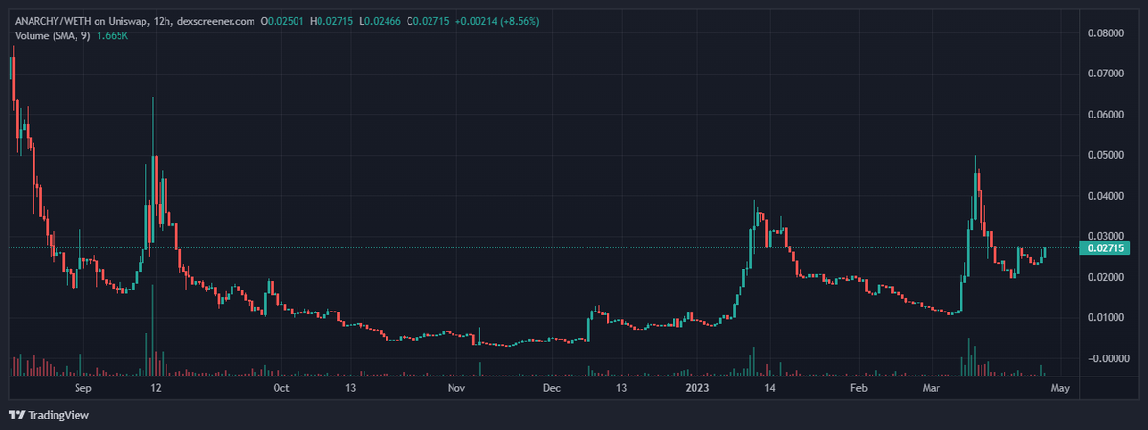This screenshot has width=1148, height=430.
Task: Click the Oct label on time axis
Action: point(280,389)
